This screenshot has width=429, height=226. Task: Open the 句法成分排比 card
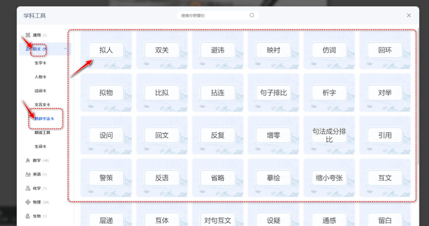pyautogui.click(x=329, y=135)
